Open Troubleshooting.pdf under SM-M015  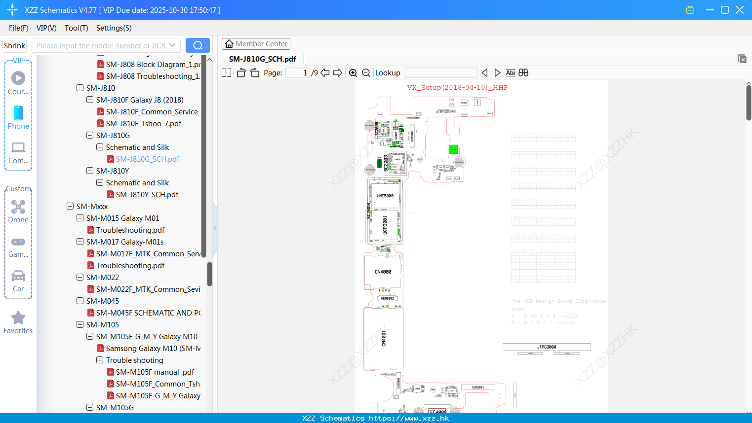(x=130, y=230)
